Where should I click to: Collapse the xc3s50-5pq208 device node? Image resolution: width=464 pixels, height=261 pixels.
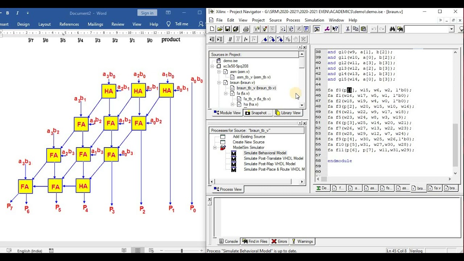(x=212, y=66)
